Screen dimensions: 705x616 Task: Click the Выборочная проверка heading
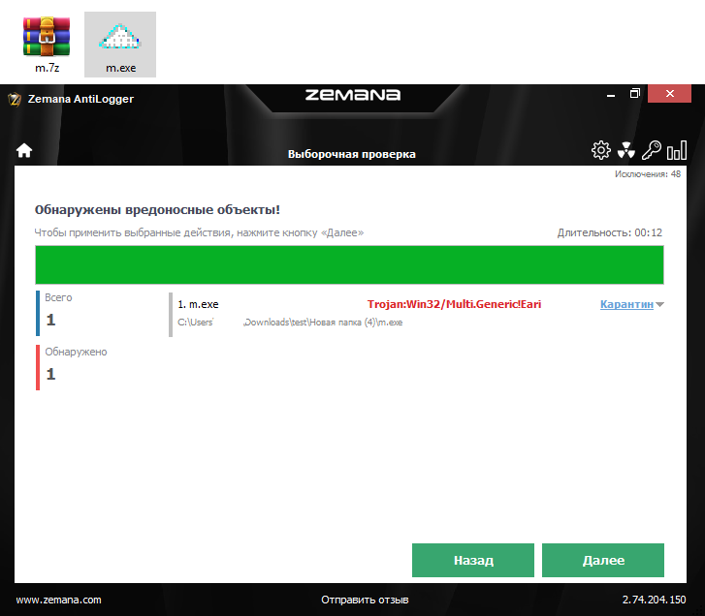pyautogui.click(x=352, y=154)
